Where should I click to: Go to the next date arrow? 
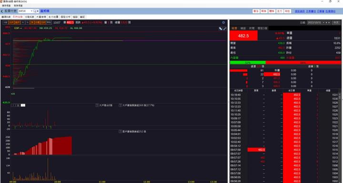click(x=329, y=22)
